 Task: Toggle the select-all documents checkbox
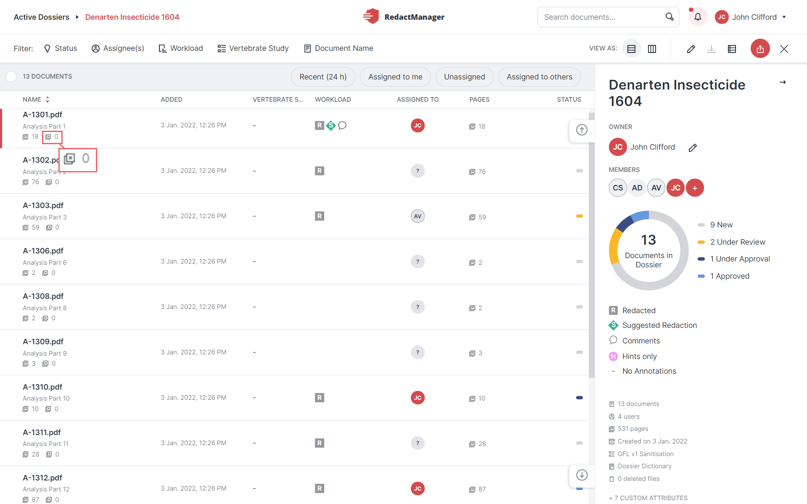(11, 77)
